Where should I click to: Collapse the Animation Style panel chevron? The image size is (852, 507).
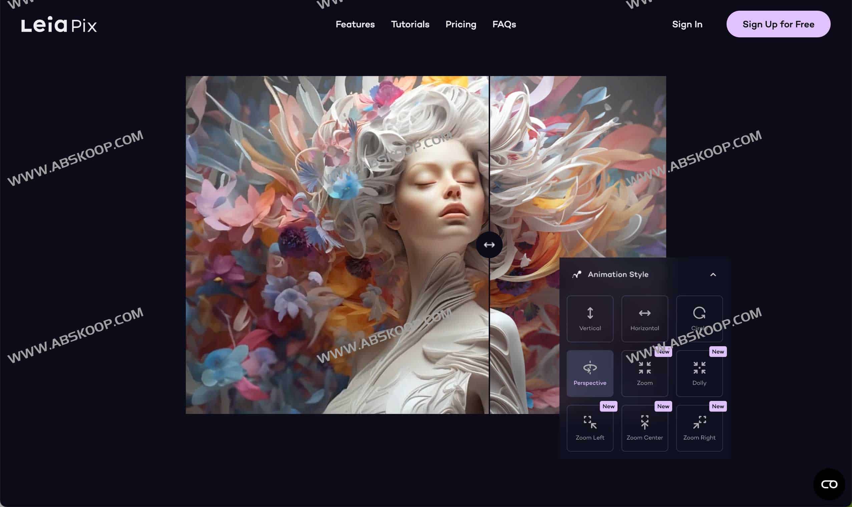pyautogui.click(x=713, y=275)
